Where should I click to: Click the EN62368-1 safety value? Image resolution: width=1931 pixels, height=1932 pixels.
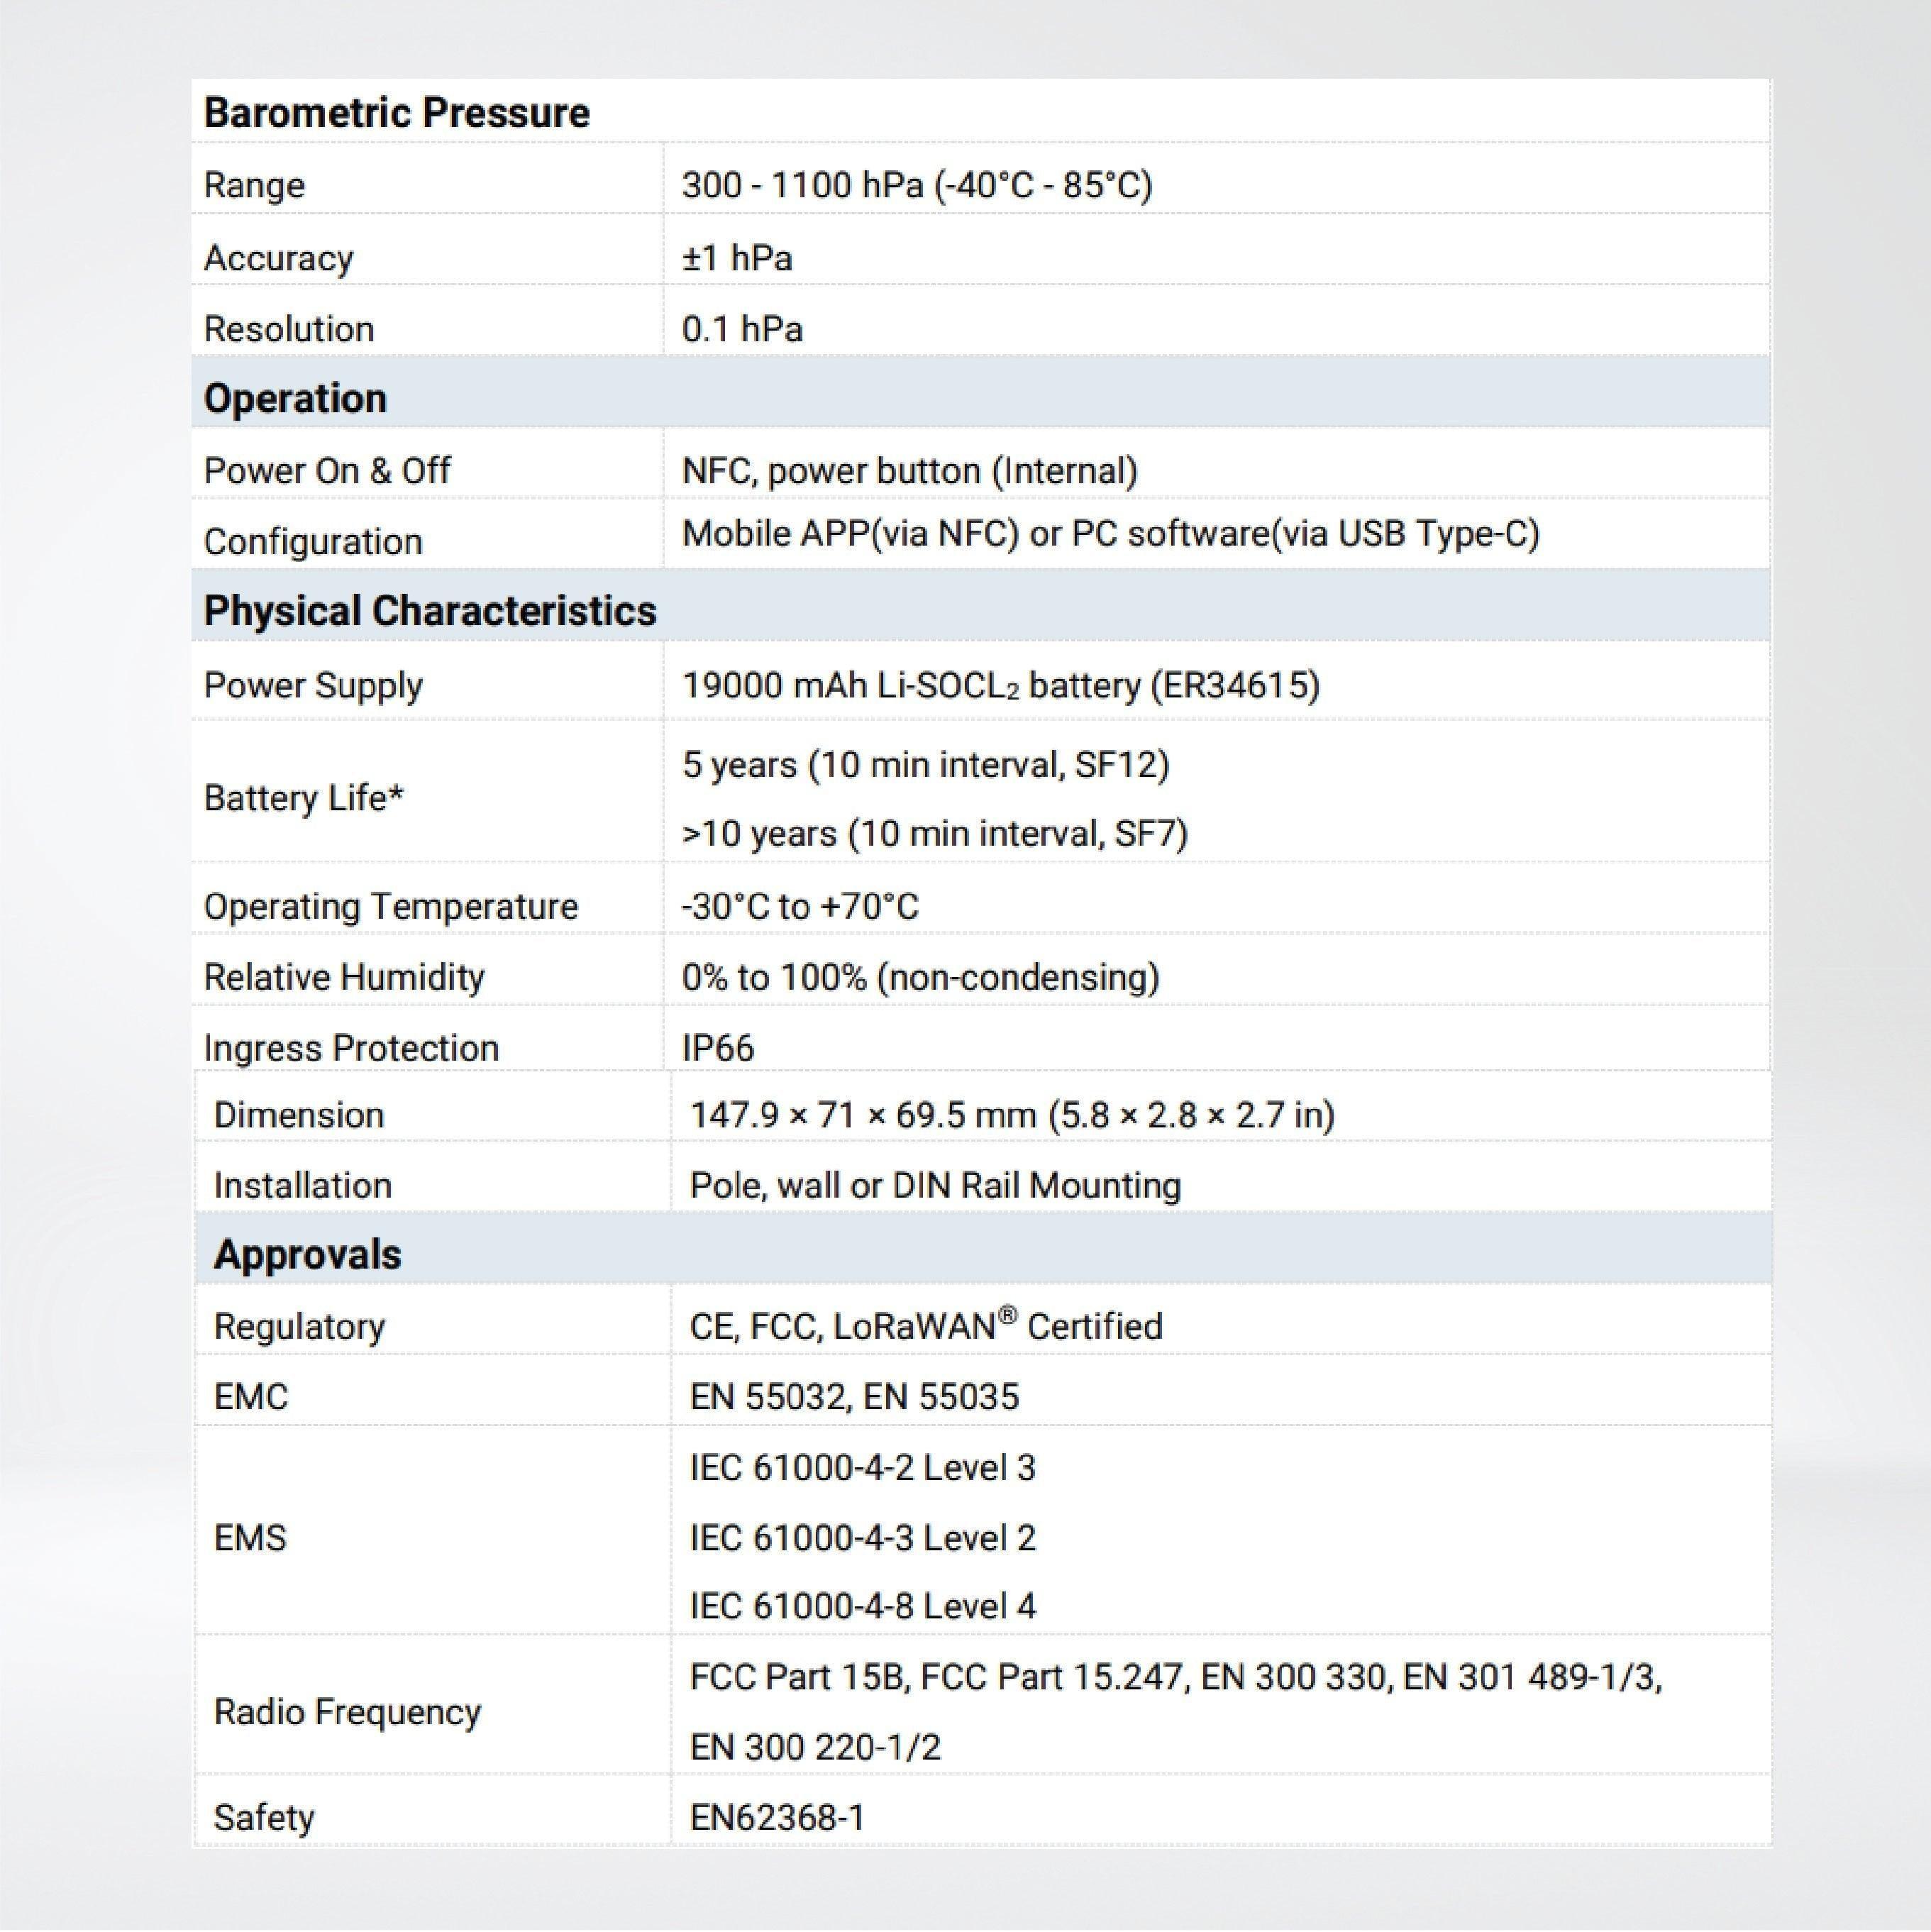point(777,1817)
